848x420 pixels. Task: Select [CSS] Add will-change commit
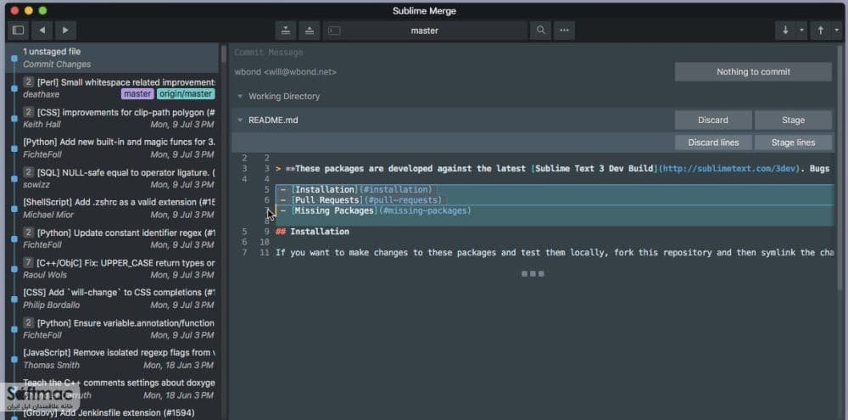tap(112, 298)
